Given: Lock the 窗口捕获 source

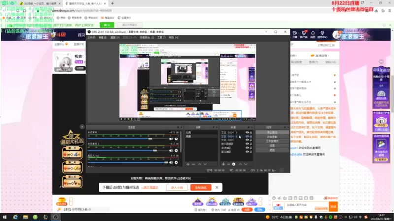Looking at the screenshot, I should [x=251, y=152].
